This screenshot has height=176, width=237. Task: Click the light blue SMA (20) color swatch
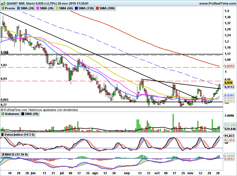(18, 8)
